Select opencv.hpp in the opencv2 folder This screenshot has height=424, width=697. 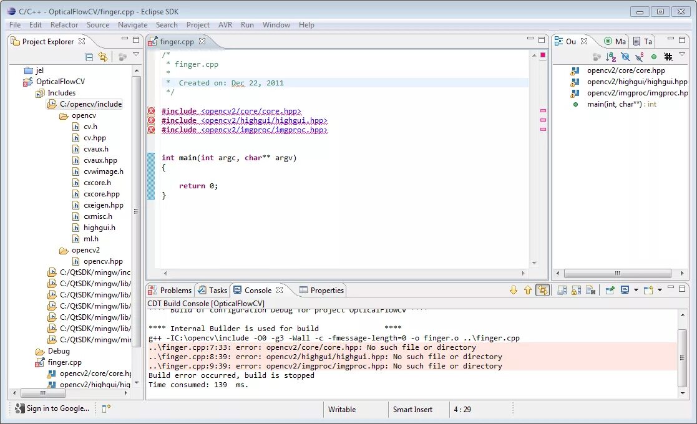click(x=97, y=261)
